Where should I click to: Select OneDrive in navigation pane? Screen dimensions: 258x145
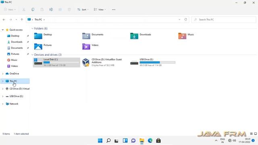pyautogui.click(x=15, y=74)
